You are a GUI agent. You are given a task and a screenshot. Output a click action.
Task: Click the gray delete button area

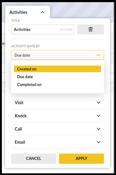(90, 29)
